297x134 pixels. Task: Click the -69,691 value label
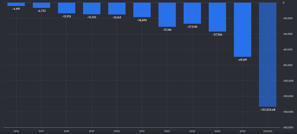point(242,60)
